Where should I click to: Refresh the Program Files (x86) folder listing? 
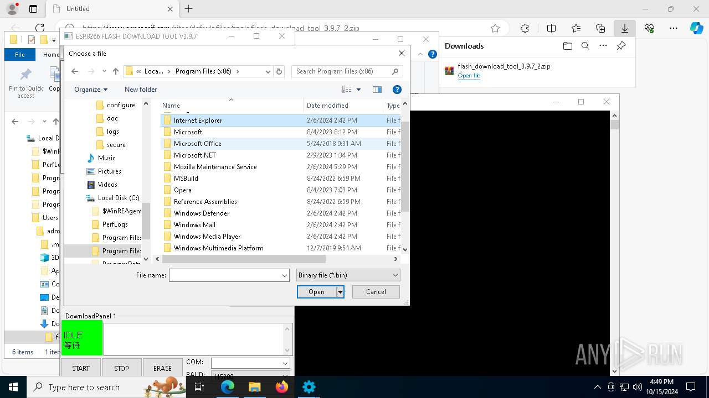click(279, 71)
